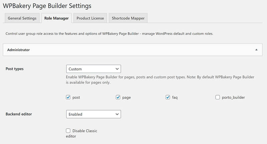Click the 'post' label text

point(76,97)
